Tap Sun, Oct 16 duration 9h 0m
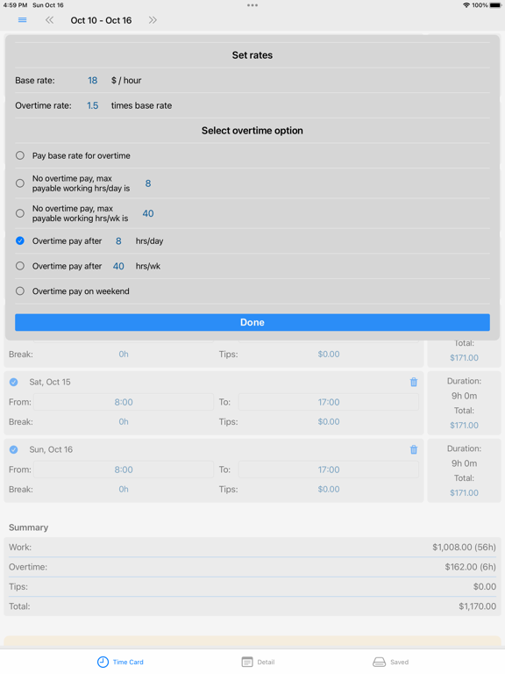 tap(464, 463)
